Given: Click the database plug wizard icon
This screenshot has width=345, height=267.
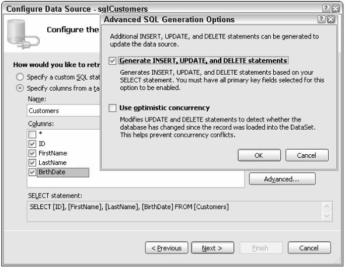Looking at the screenshot, I should click(x=23, y=34).
